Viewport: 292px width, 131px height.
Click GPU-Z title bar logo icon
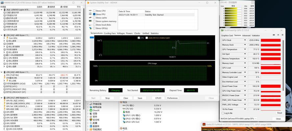(x=222, y=30)
